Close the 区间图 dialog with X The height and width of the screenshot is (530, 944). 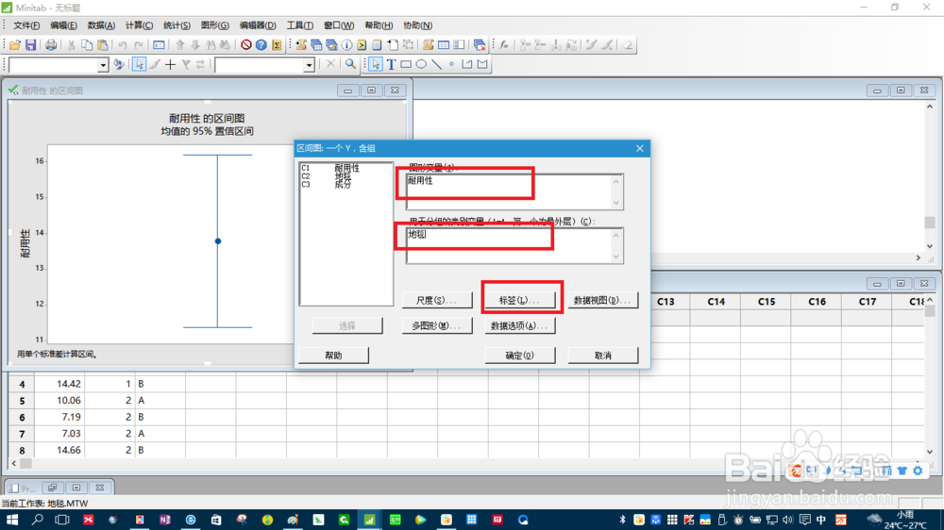coord(639,148)
